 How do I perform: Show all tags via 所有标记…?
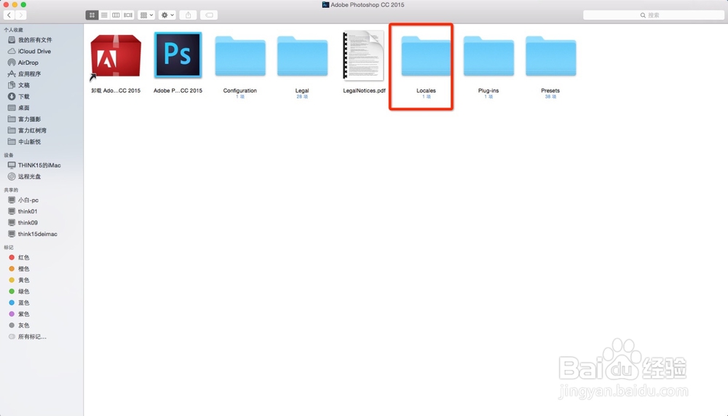point(31,337)
